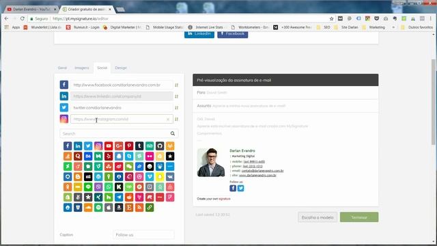Open the signature link in preview

coord(225,199)
